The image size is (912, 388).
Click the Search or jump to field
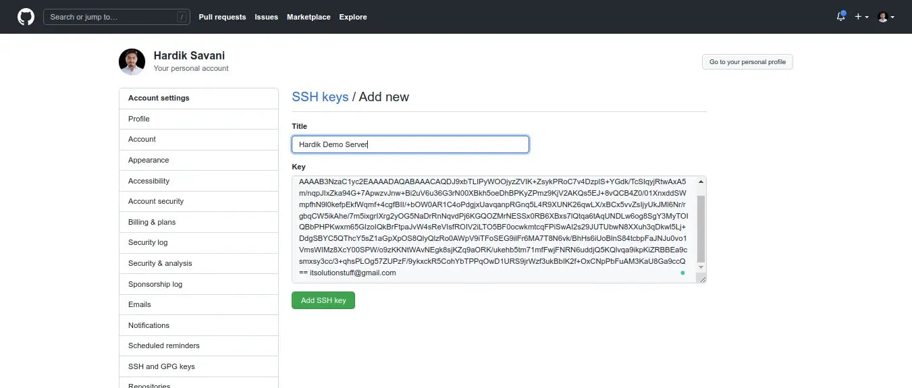(115, 17)
